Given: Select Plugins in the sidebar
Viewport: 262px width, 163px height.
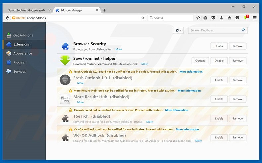Looking at the screenshot, I should (x=19, y=62).
